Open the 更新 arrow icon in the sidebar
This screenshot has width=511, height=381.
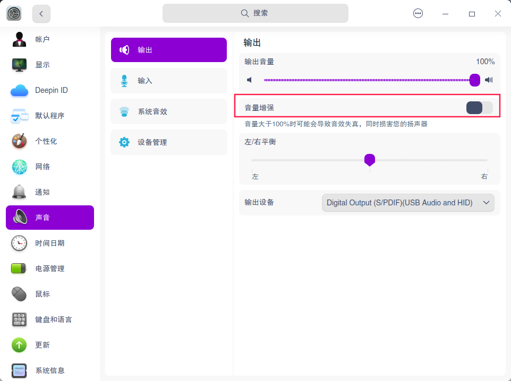(19, 345)
